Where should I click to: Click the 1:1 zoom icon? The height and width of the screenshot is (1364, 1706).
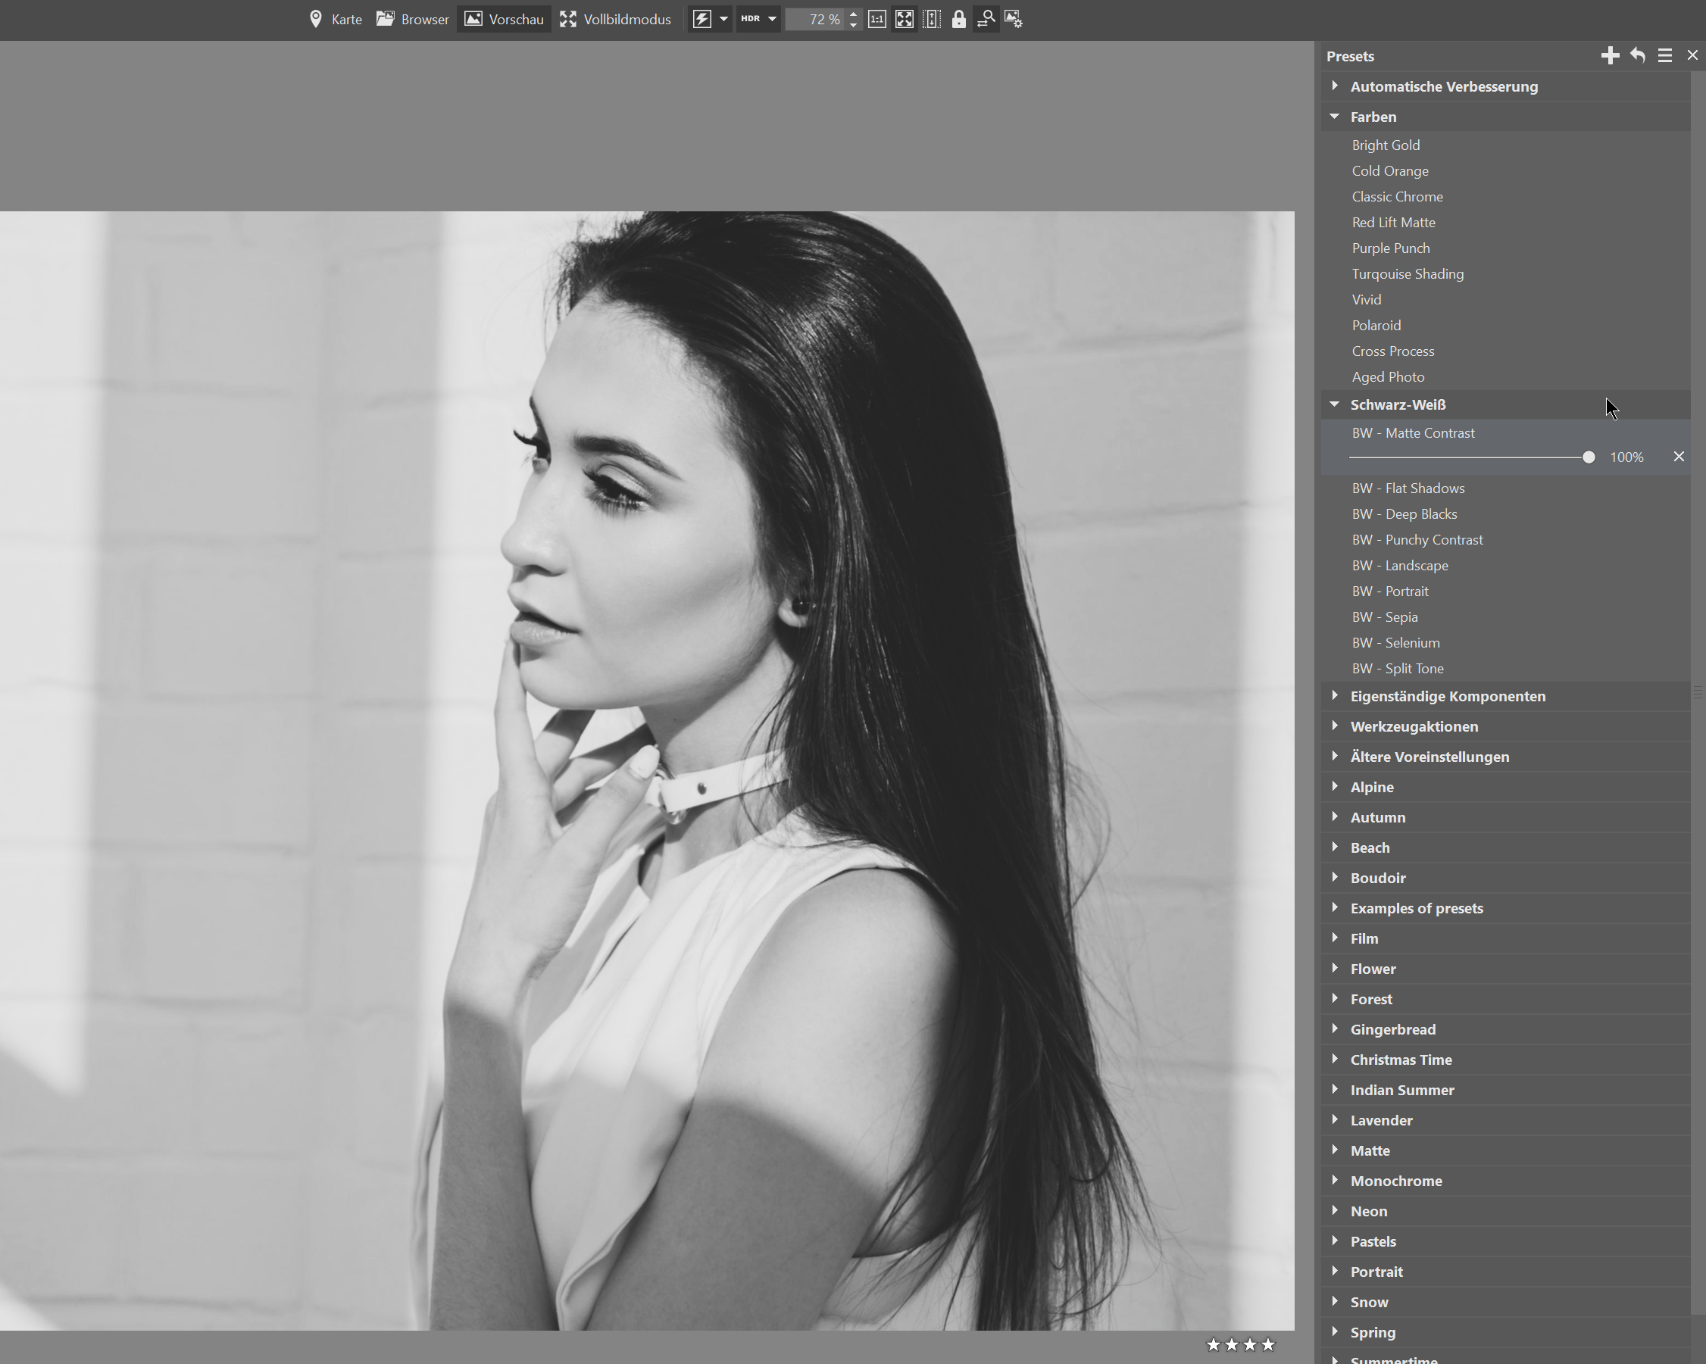[876, 19]
